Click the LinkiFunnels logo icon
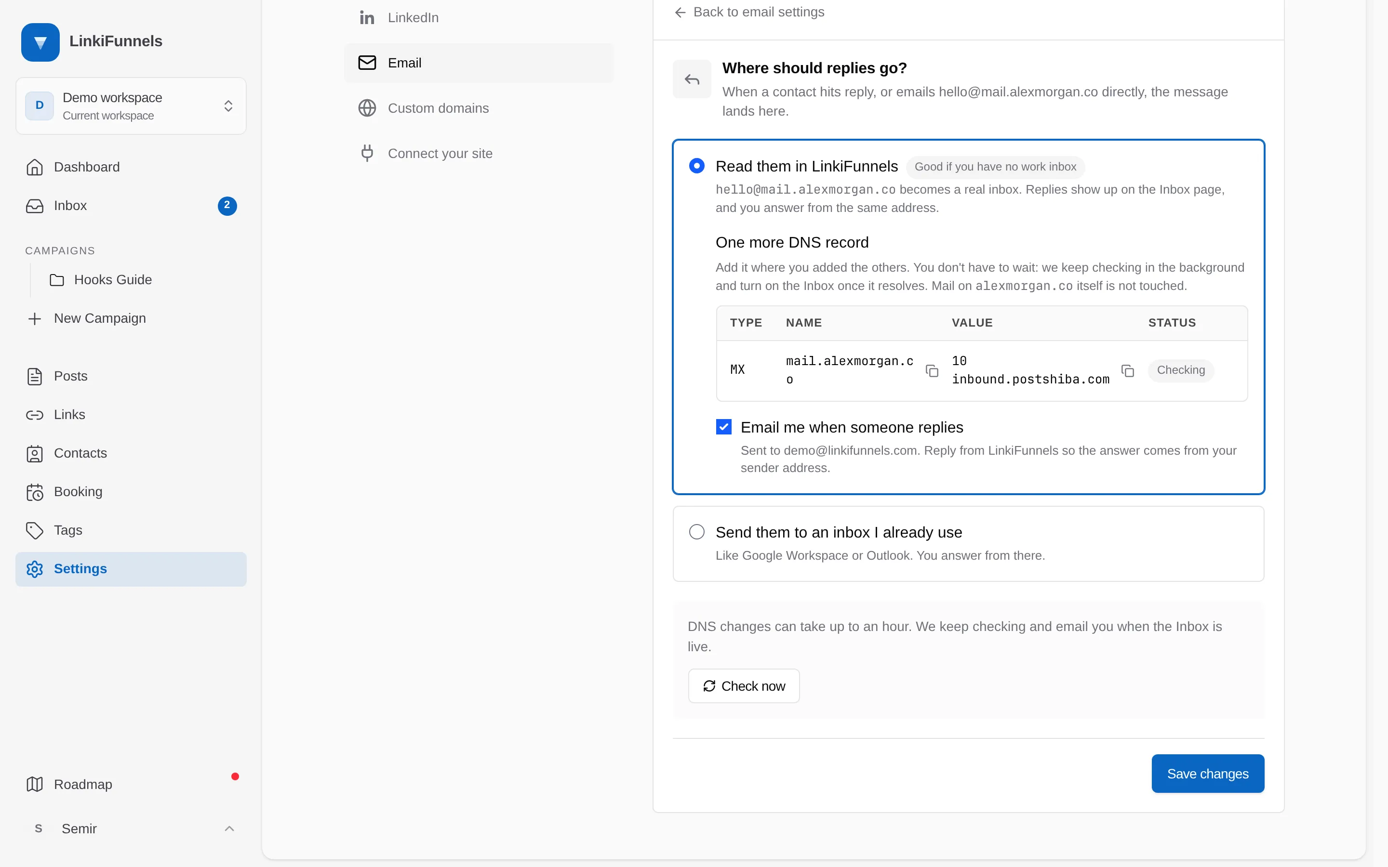Image resolution: width=1388 pixels, height=867 pixels. coord(40,42)
